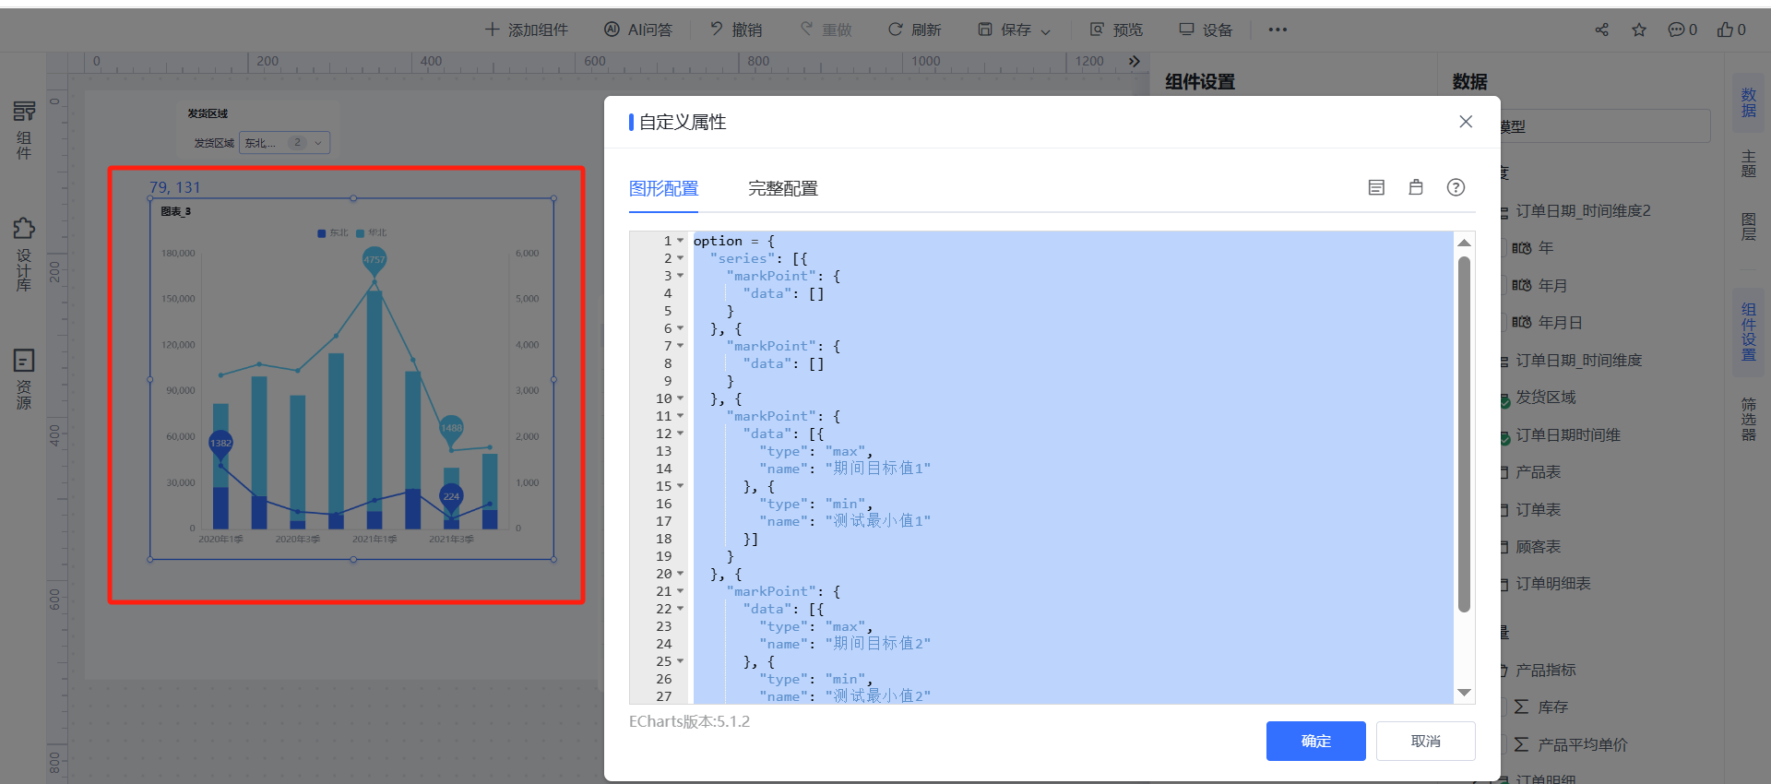
Task: Click the format code icon in dialog
Action: [x=1376, y=187]
